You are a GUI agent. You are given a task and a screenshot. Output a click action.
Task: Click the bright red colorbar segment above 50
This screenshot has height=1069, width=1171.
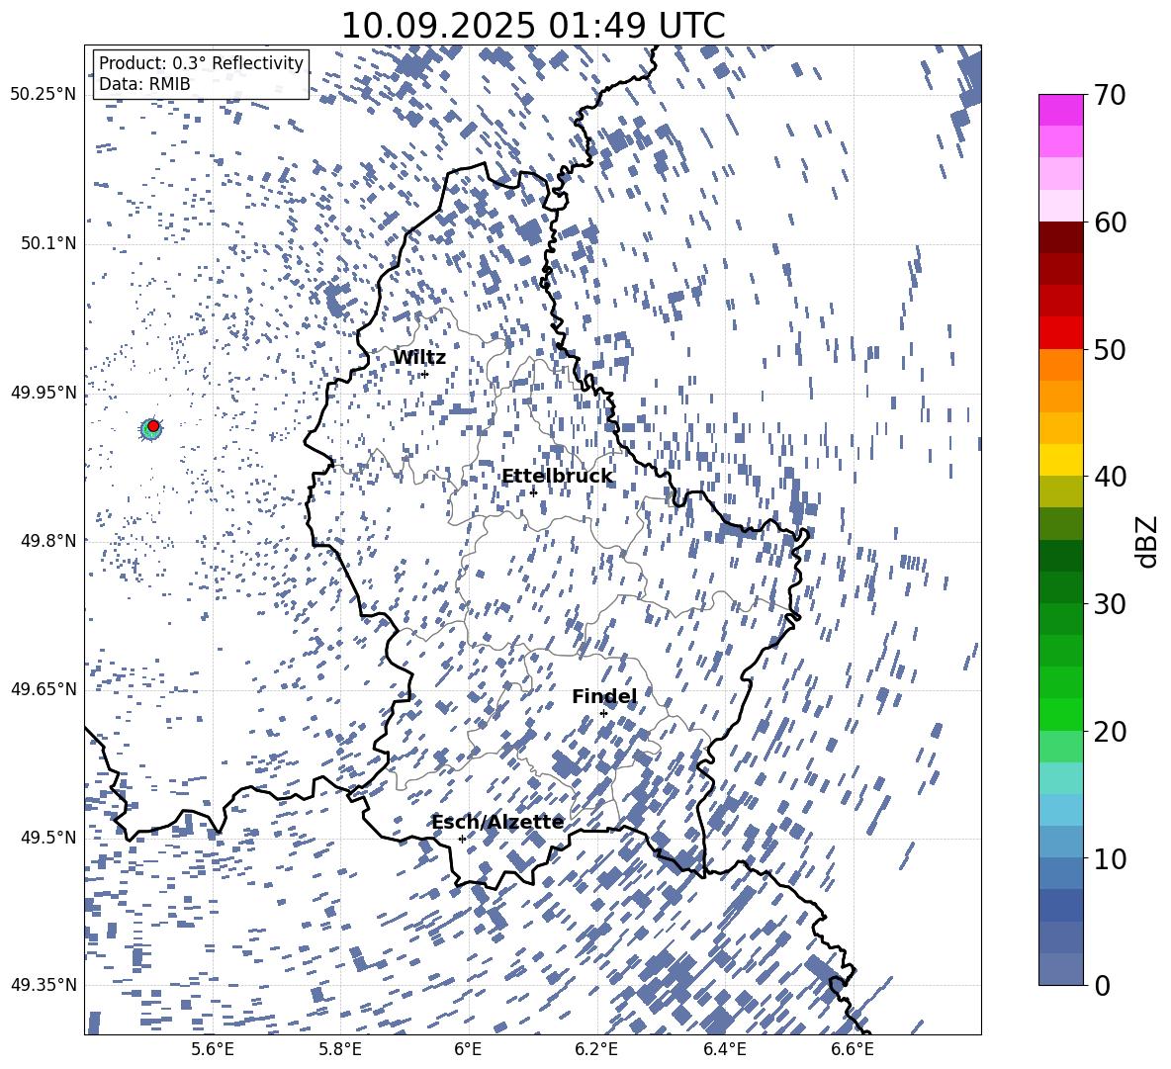pyautogui.click(x=1061, y=333)
